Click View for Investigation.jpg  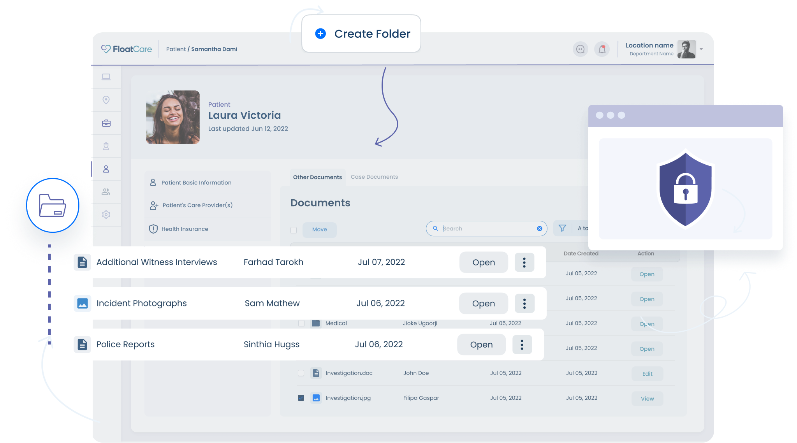tap(647, 399)
